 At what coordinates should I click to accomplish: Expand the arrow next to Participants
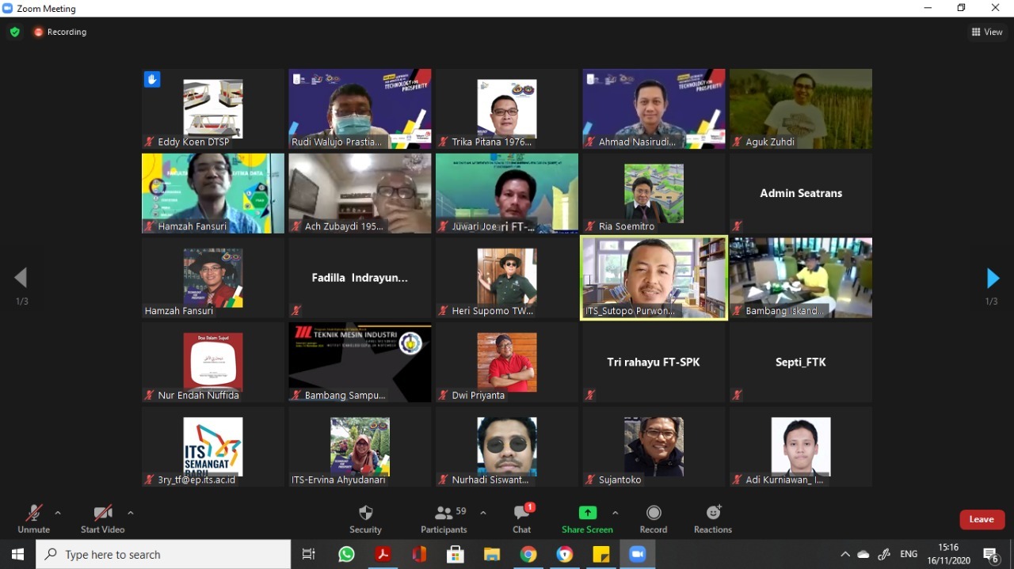pyautogui.click(x=483, y=513)
